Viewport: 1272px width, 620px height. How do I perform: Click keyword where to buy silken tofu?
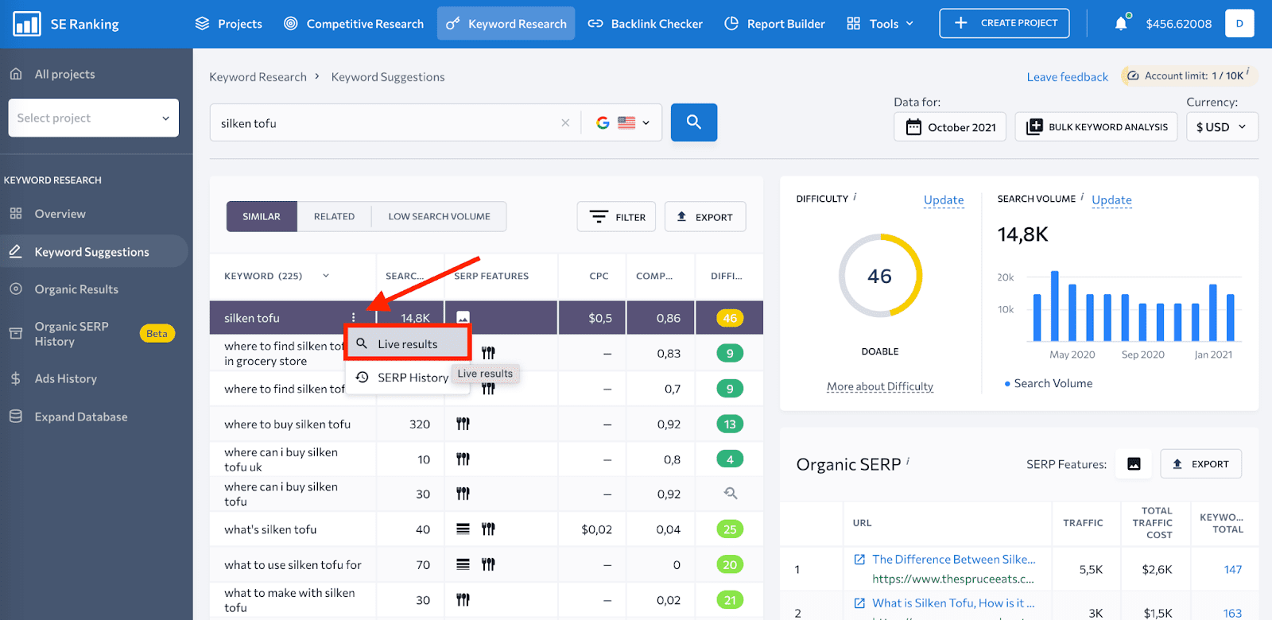(x=287, y=424)
